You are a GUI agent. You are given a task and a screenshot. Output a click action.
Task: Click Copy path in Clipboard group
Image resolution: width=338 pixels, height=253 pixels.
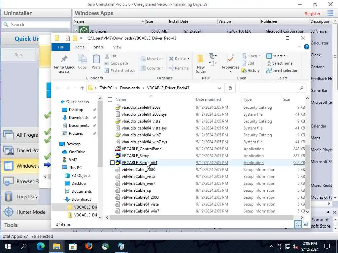(x=117, y=63)
